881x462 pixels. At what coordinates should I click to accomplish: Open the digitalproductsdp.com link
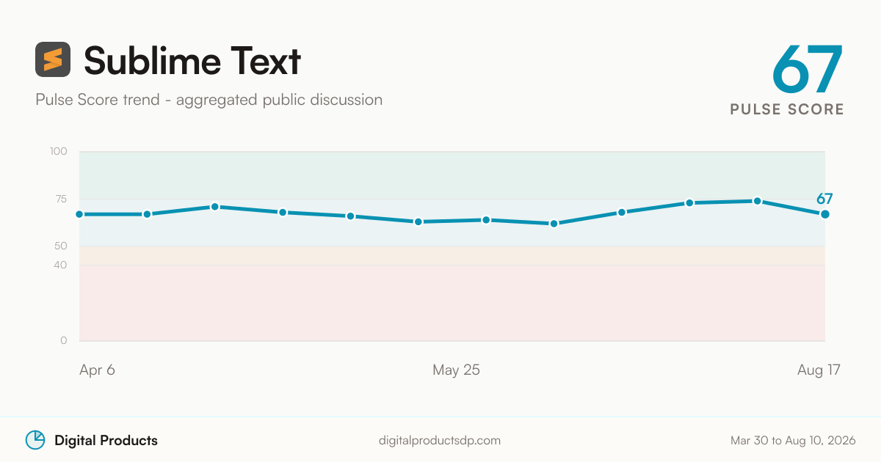[x=440, y=441]
